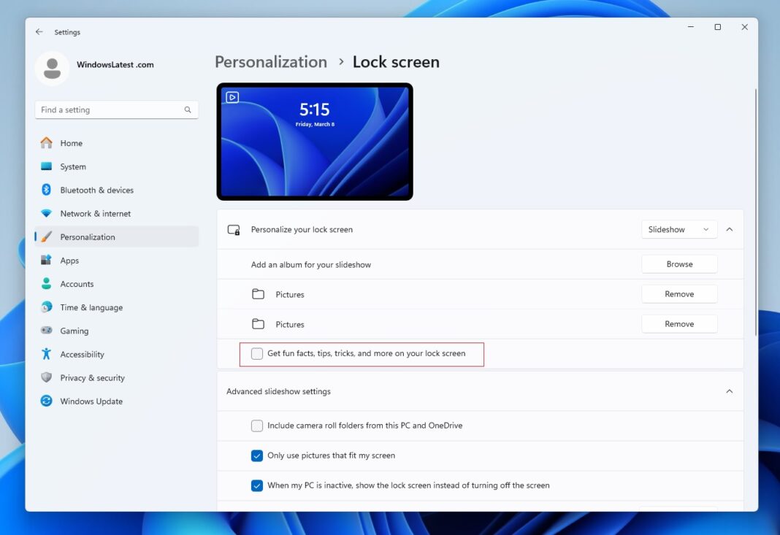Open Network & internet settings

pyautogui.click(x=46, y=213)
